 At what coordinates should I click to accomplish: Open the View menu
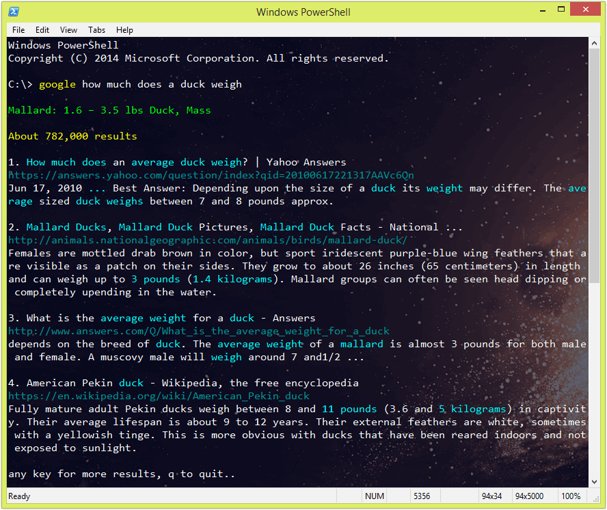tap(68, 30)
